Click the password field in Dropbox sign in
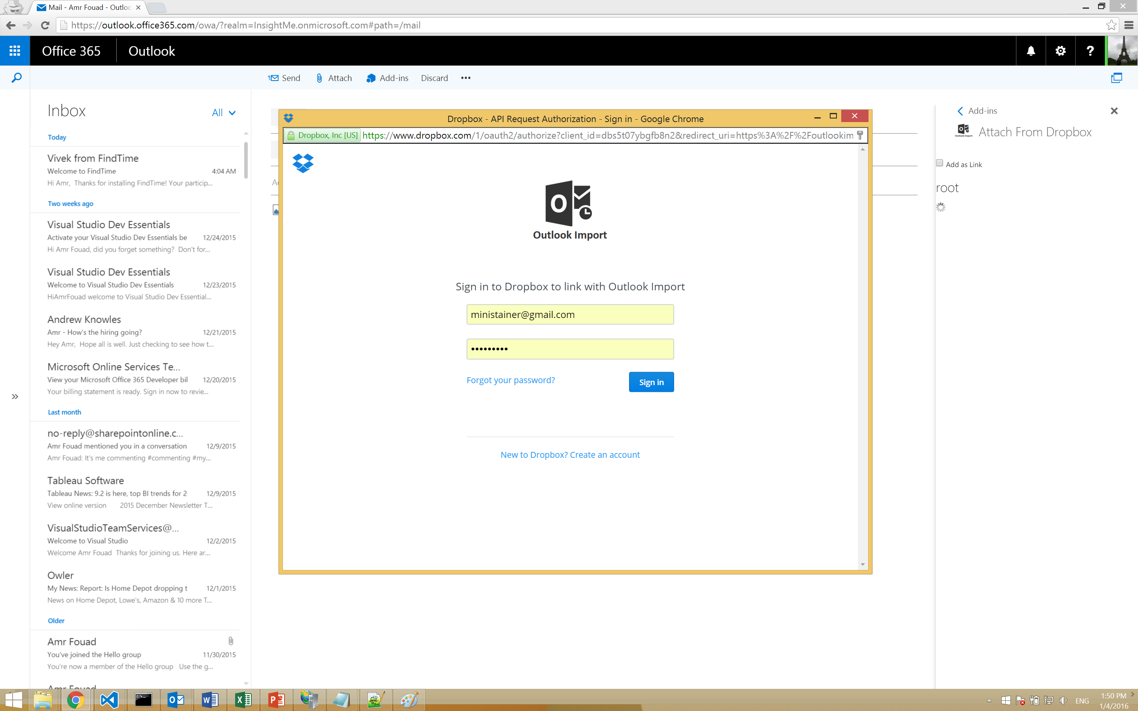This screenshot has height=711, width=1138. tap(570, 349)
